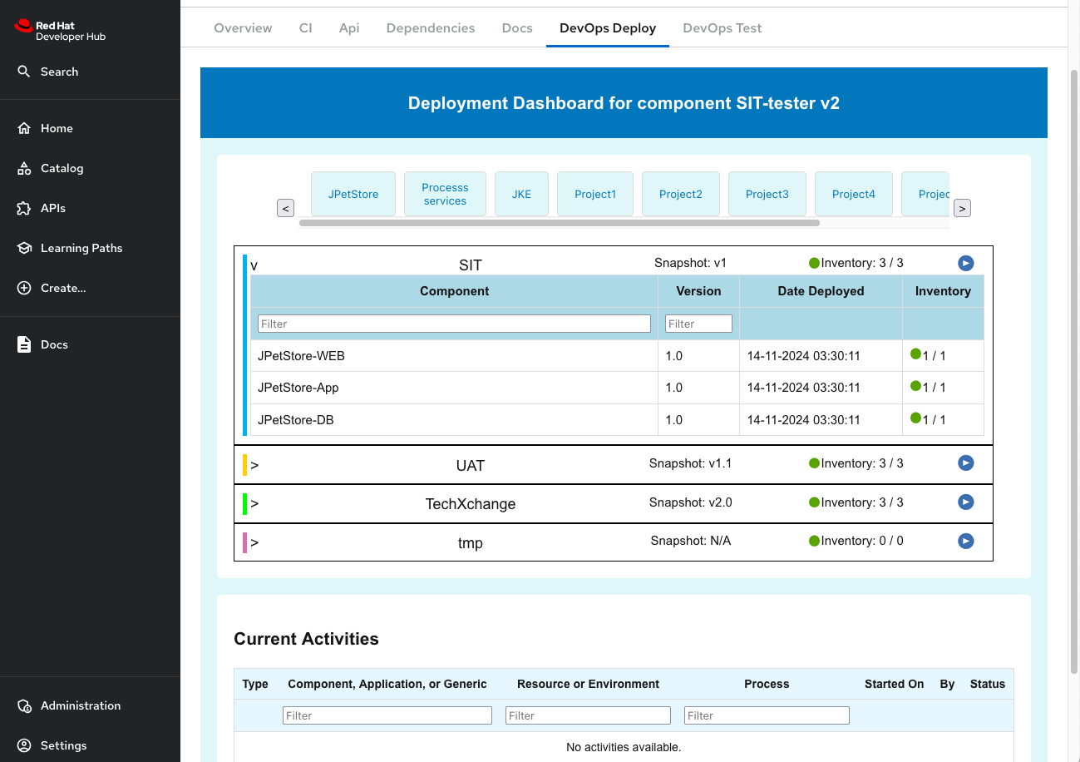Run the SIT environment play button
This screenshot has height=762, width=1080.
tap(965, 263)
